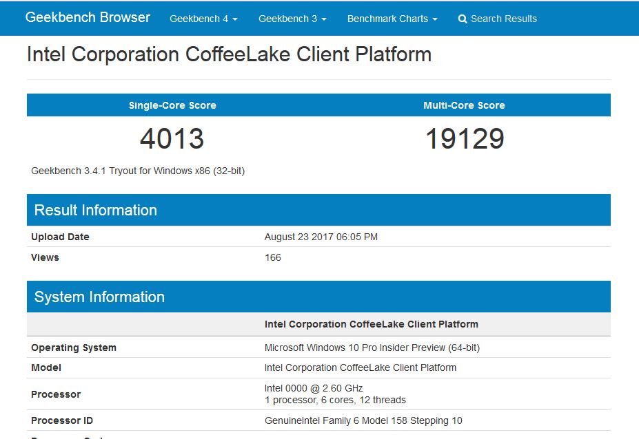Select the single-core value 4013

(x=172, y=139)
